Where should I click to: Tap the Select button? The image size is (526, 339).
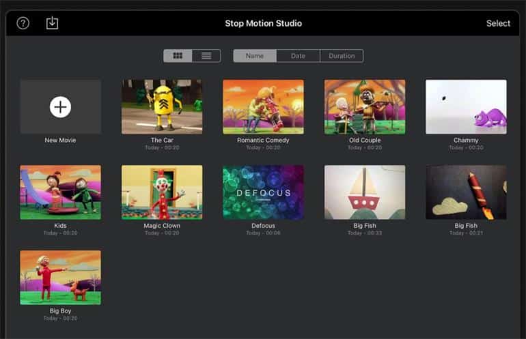pos(498,23)
